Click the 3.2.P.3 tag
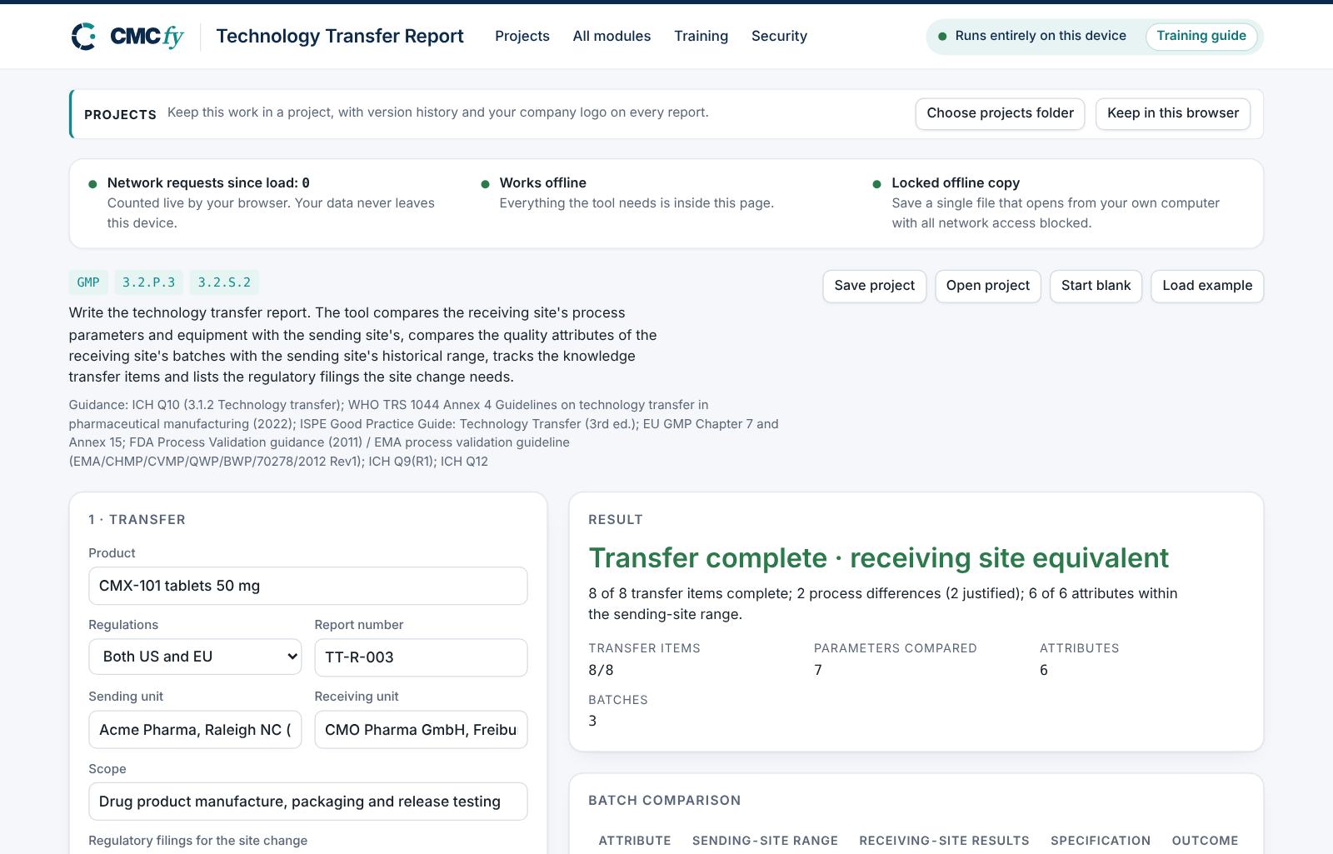 (x=148, y=282)
